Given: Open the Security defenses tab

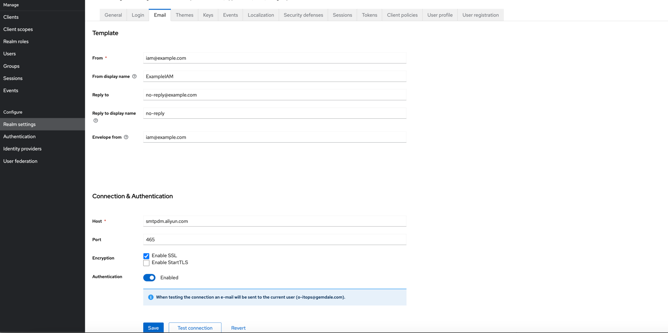Looking at the screenshot, I should click(x=303, y=15).
